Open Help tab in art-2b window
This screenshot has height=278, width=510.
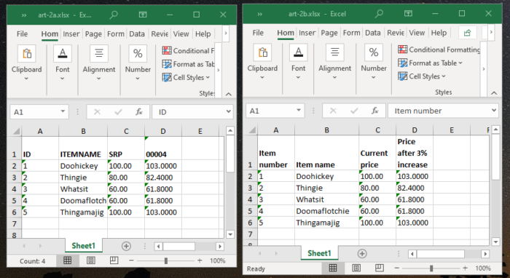[439, 33]
